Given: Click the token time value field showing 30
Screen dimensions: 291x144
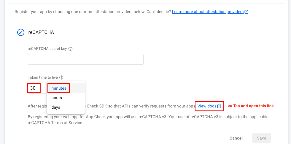Looking at the screenshot, I should [x=34, y=88].
